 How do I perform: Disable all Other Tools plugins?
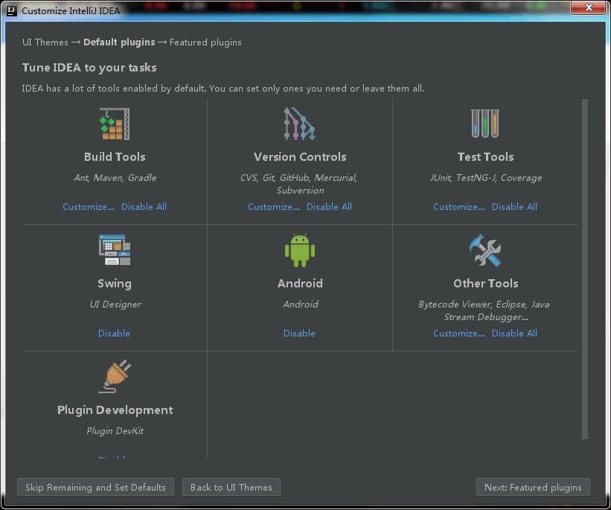click(514, 334)
